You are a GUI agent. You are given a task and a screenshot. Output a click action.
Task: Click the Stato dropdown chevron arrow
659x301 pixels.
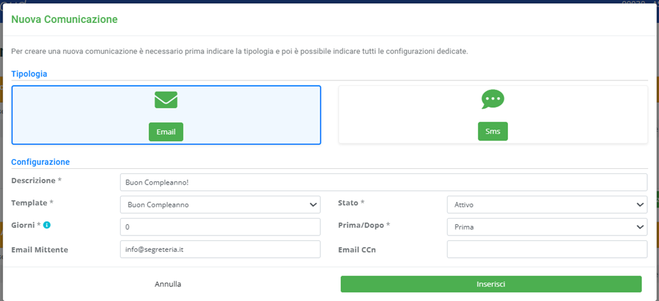(640, 205)
